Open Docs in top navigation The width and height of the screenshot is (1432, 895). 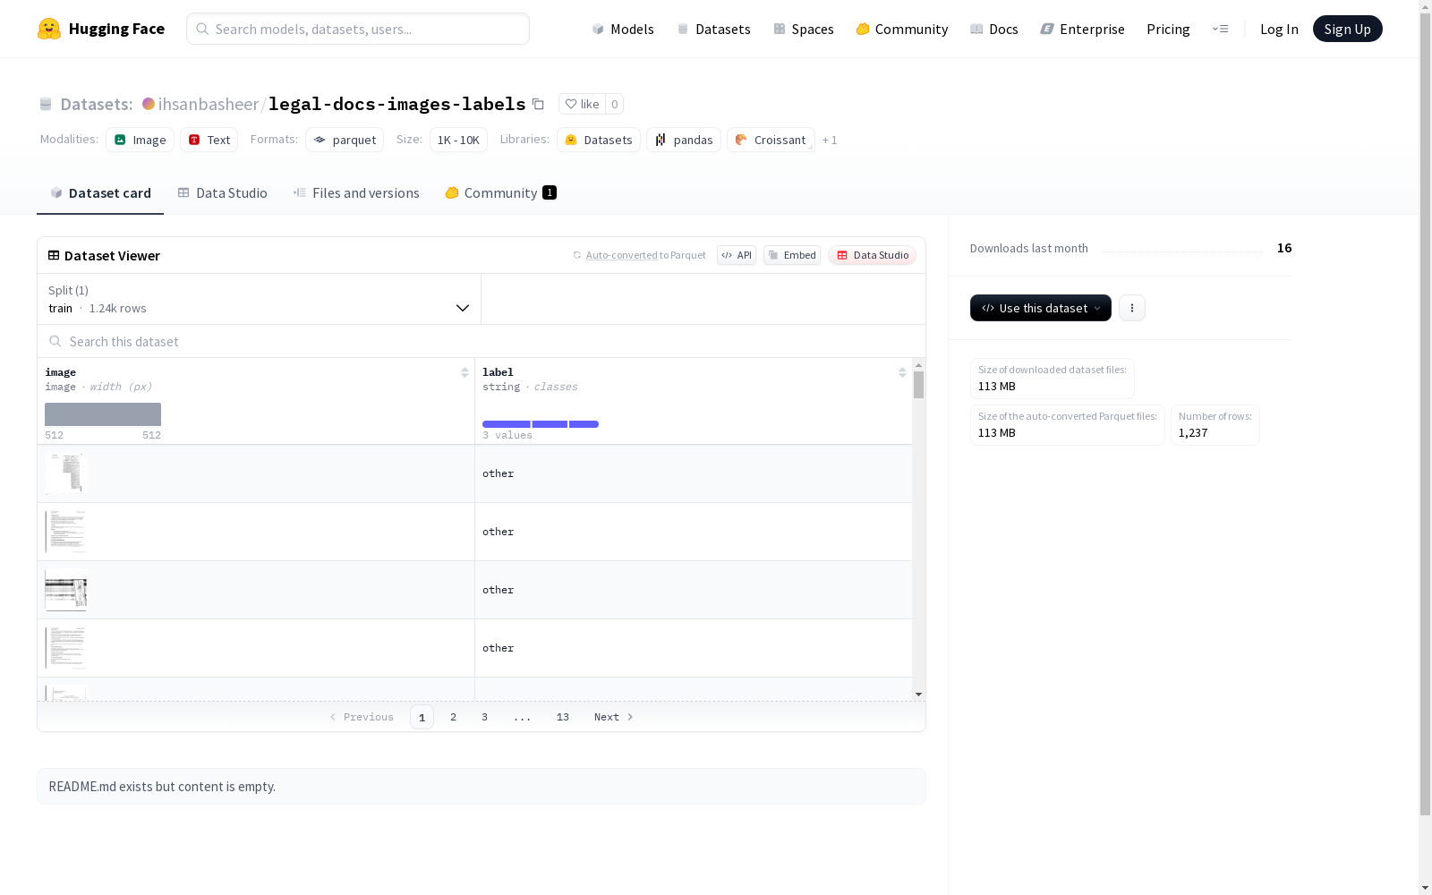pyautogui.click(x=994, y=29)
